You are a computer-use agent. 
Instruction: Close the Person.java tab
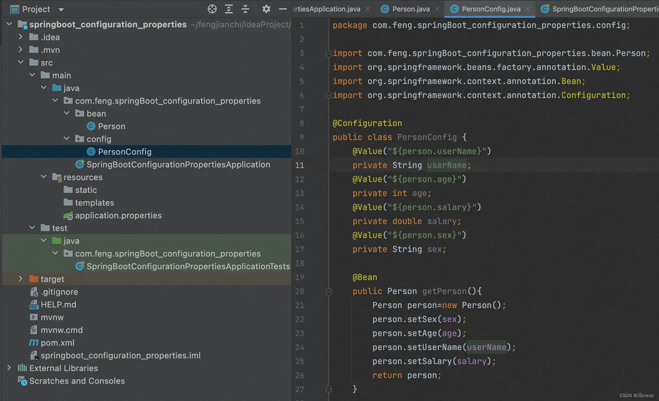[x=437, y=9]
